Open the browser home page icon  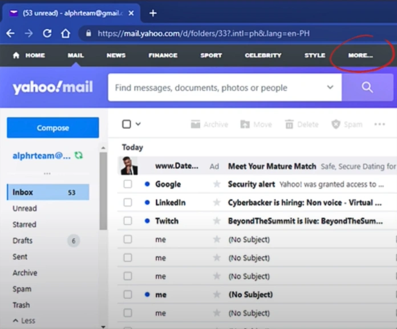66,33
